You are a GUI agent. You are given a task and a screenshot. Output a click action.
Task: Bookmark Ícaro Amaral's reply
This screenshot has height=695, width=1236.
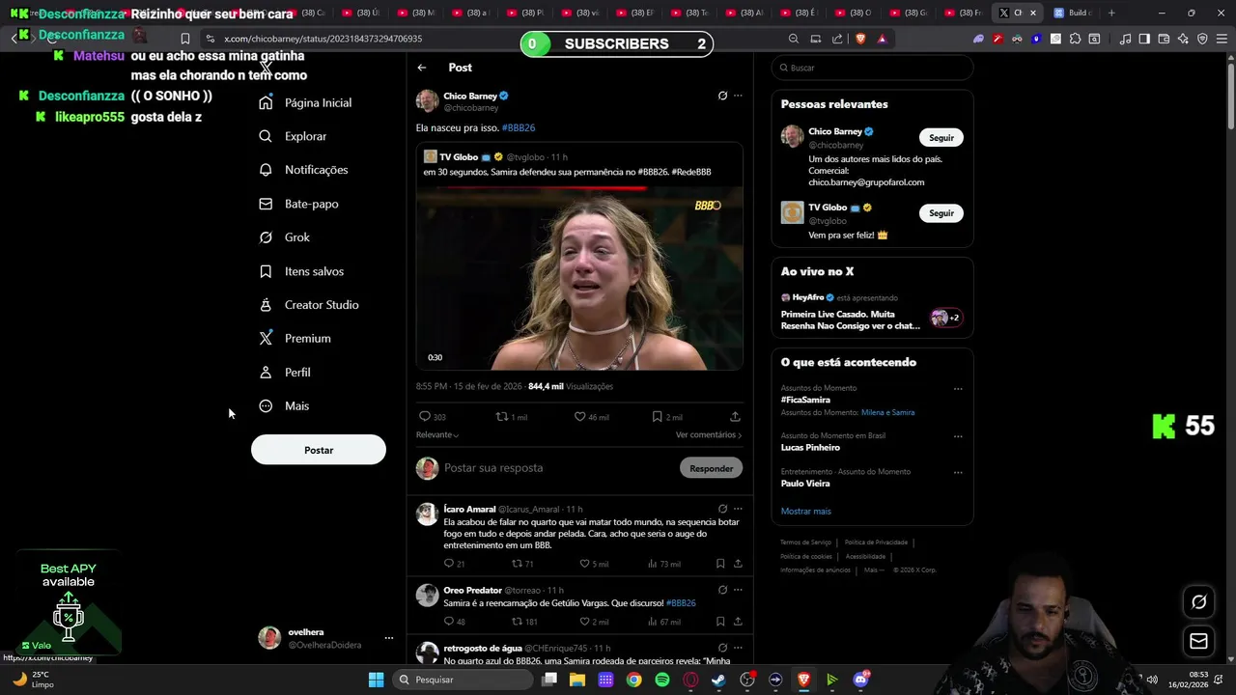tap(720, 564)
